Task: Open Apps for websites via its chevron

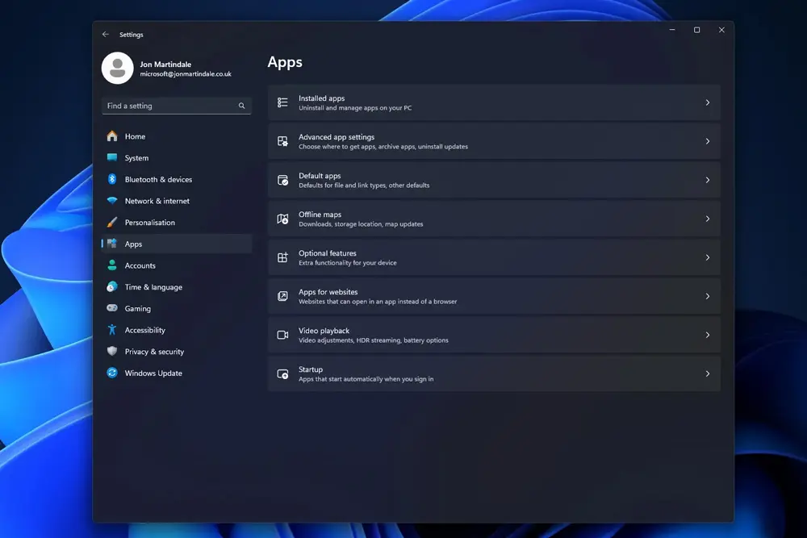Action: coord(708,296)
